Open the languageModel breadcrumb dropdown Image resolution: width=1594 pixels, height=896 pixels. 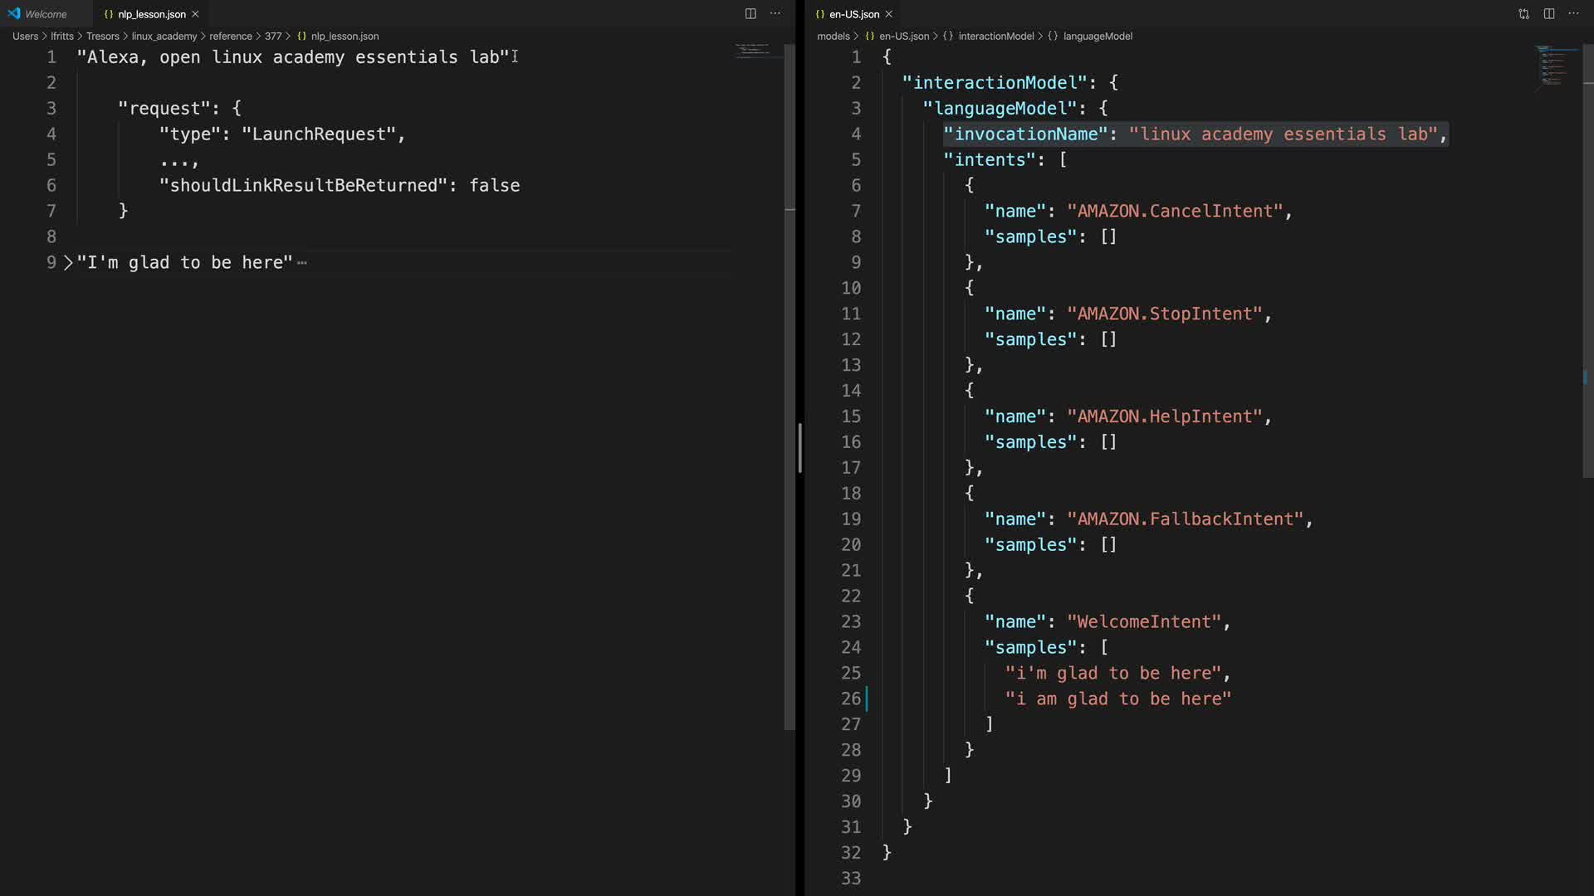(x=1097, y=37)
